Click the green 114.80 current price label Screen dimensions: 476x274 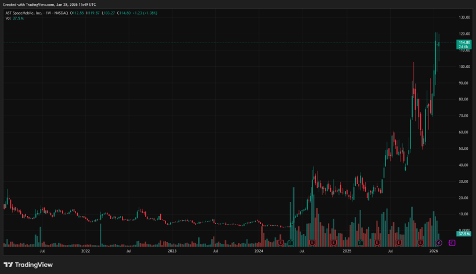(463, 43)
